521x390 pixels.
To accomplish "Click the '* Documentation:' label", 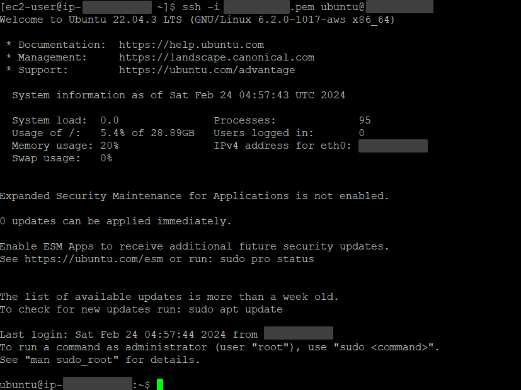I will [x=56, y=45].
